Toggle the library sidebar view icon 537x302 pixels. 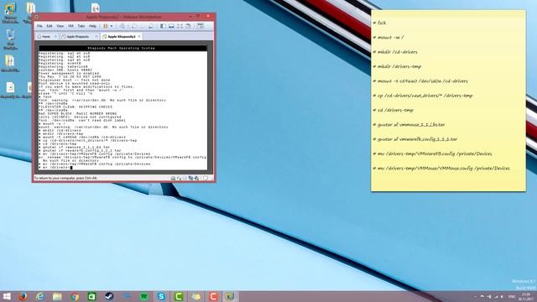click(163, 26)
